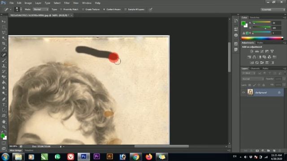Switch to the Styles tab
The width and height of the screenshot is (287, 161).
tap(260, 43)
